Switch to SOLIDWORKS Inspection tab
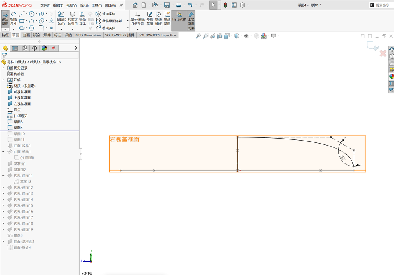Image resolution: width=394 pixels, height=275 pixels. [157, 35]
